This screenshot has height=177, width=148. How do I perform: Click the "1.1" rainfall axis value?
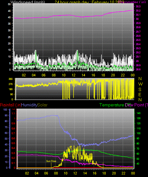tap(13, 113)
